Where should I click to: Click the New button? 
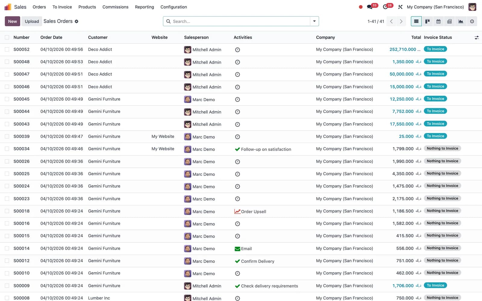12,21
